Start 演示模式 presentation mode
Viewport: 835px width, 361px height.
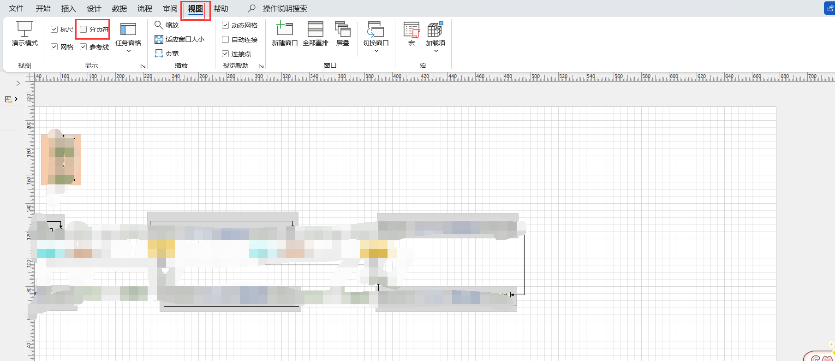(24, 34)
